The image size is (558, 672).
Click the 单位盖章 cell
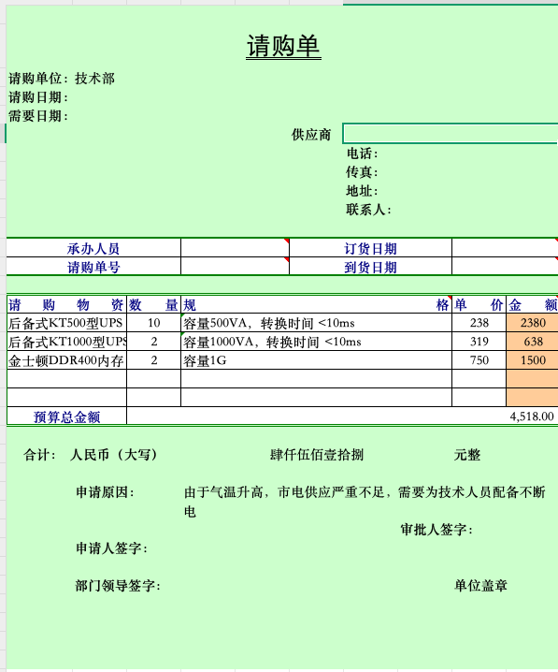pos(480,586)
